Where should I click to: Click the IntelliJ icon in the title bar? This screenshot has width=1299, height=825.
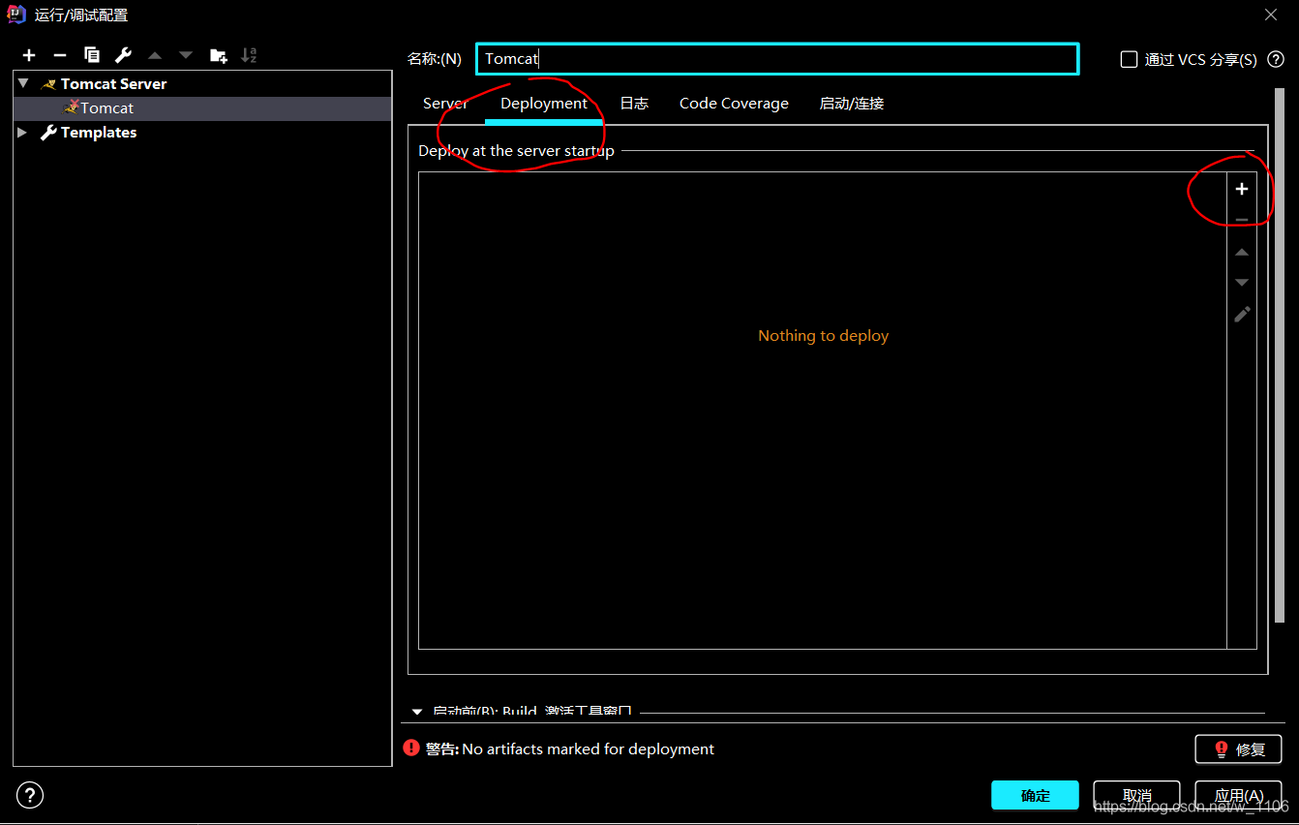coord(16,15)
